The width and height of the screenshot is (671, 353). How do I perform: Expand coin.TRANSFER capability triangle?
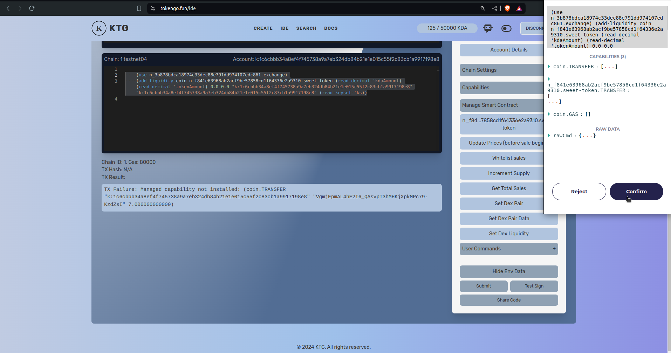[549, 67]
